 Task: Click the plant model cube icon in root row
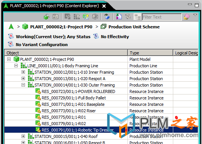click(17, 59)
